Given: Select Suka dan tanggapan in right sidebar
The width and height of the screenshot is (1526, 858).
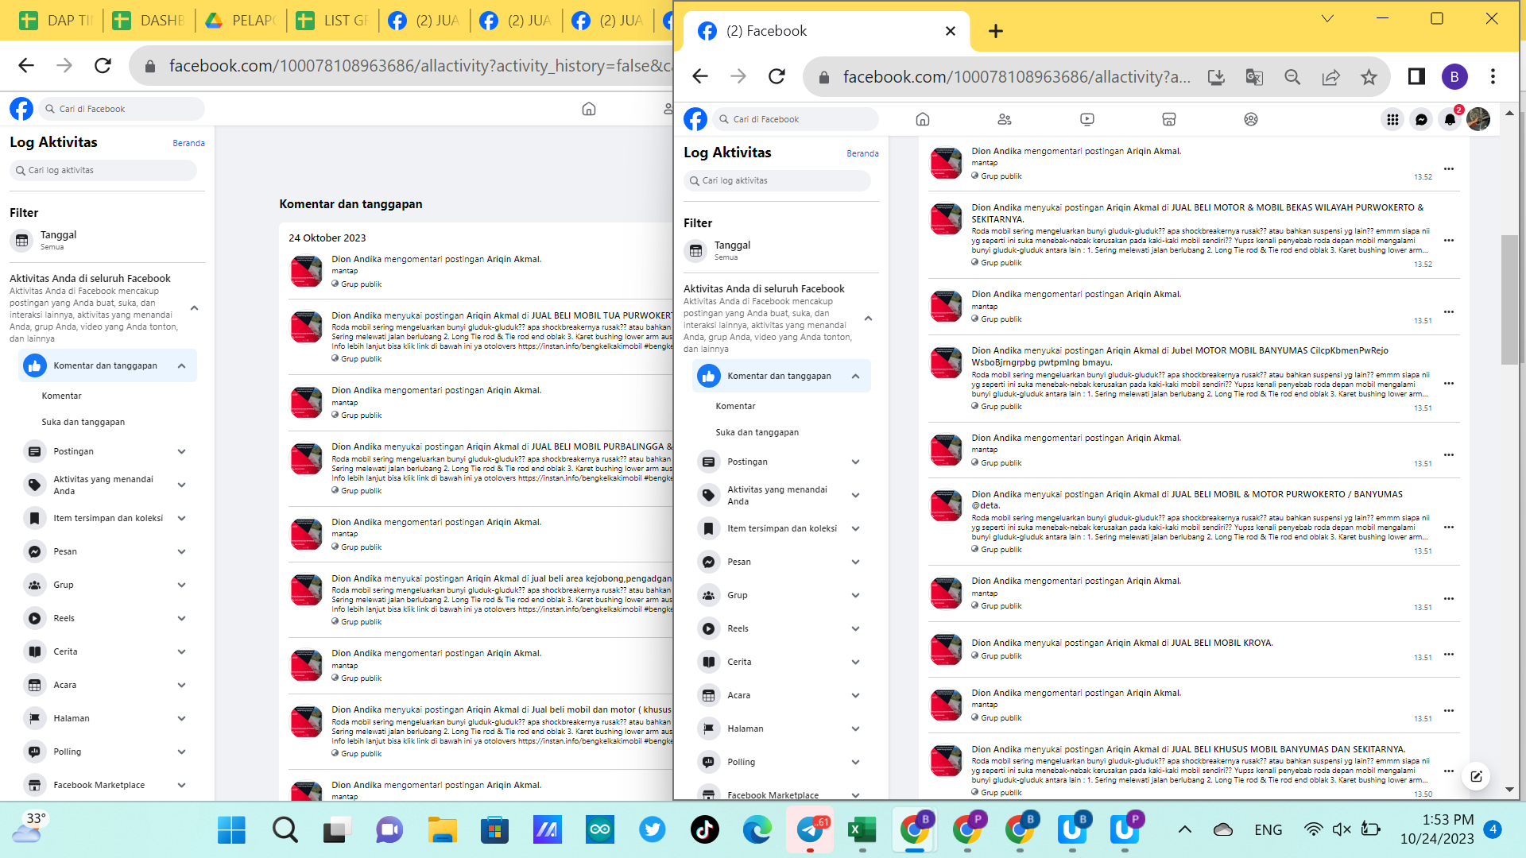Looking at the screenshot, I should click(x=757, y=432).
